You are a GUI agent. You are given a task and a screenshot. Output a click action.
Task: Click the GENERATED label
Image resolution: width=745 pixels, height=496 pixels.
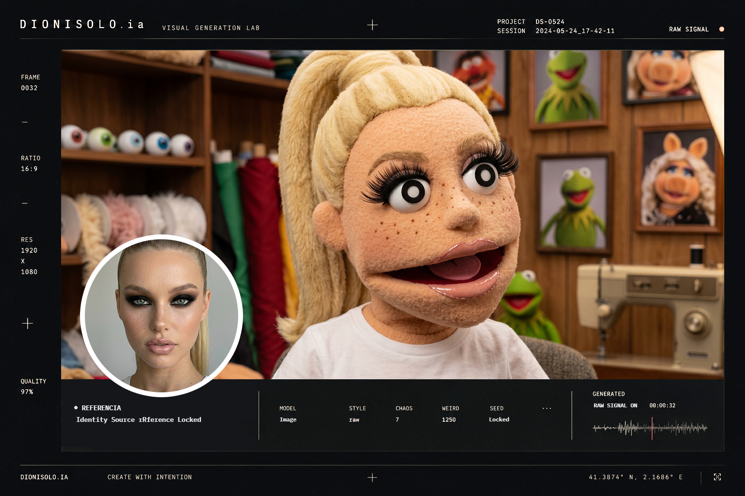pyautogui.click(x=609, y=394)
